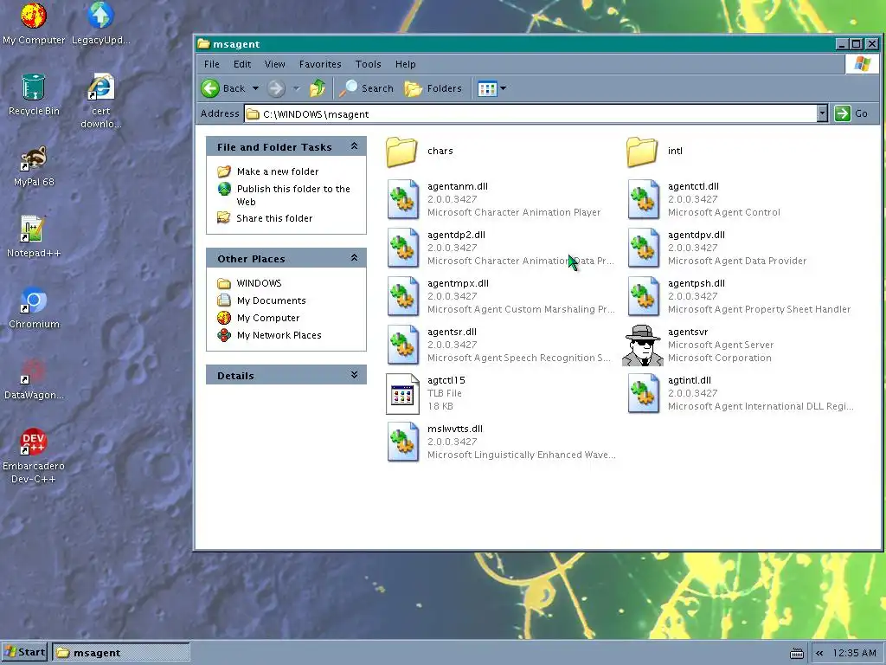The height and width of the screenshot is (665, 886).
Task: Select the agentdpv.dll file icon
Action: tap(643, 249)
